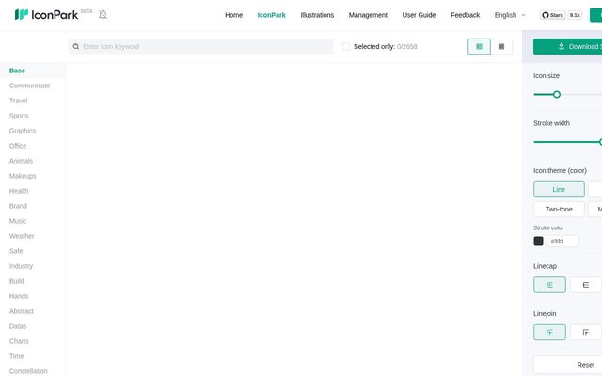Select butt linecap option
The width and height of the screenshot is (602, 376).
coord(586,285)
